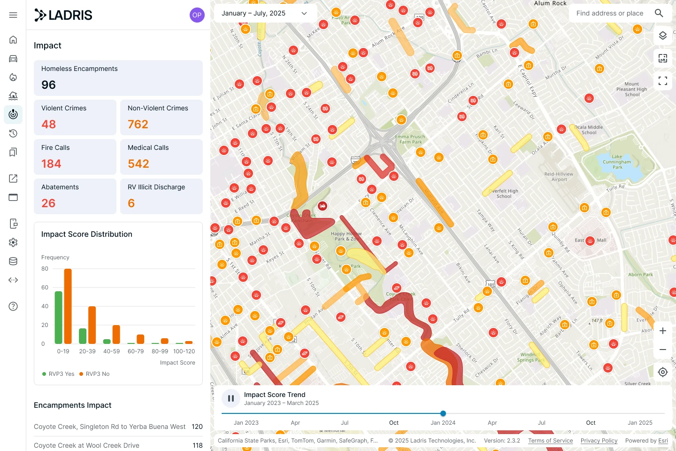This screenshot has width=676, height=451.
Task: Toggle RVP3 Yes in chart legend
Action: 58,373
